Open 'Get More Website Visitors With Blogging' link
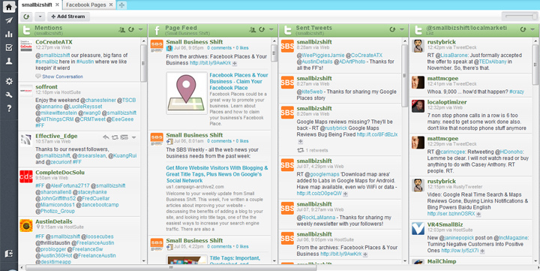 tap(217, 174)
